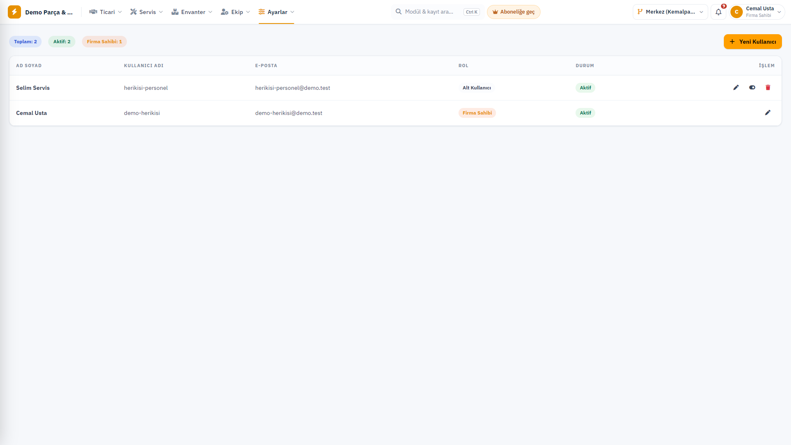
Task: Click demo-herikisi username cell
Action: [x=142, y=113]
